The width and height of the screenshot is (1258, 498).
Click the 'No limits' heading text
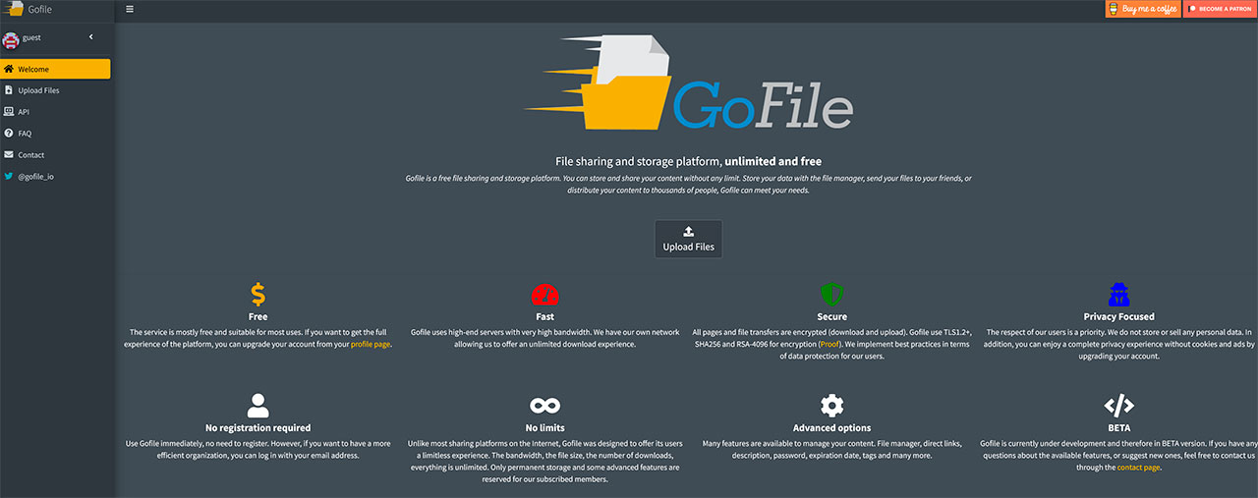[x=544, y=428]
